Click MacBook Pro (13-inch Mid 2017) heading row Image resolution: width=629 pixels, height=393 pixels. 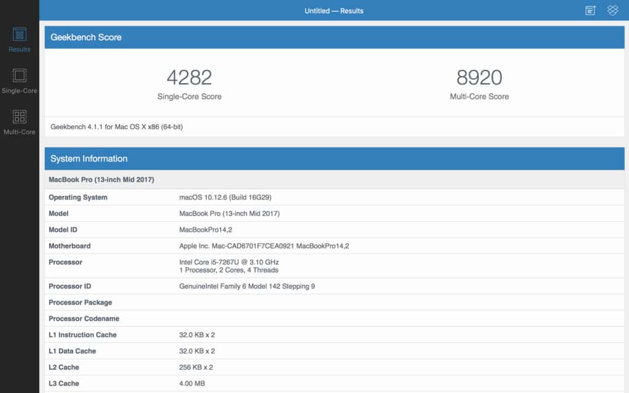pos(335,180)
